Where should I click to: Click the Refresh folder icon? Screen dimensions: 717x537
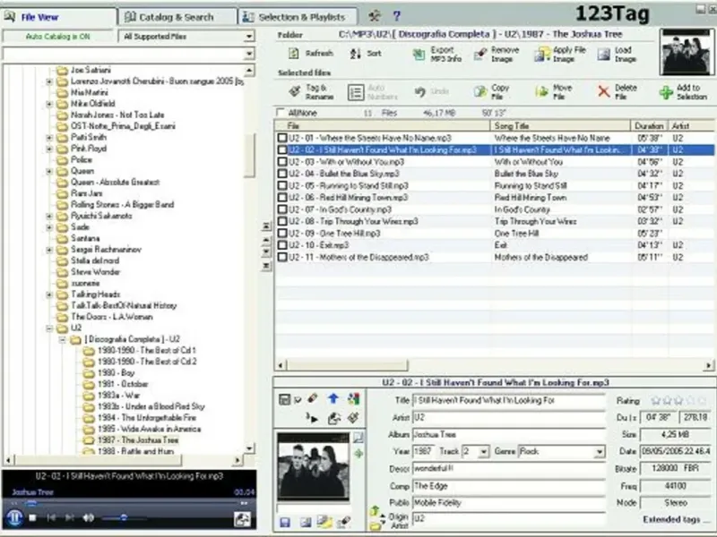[294, 54]
